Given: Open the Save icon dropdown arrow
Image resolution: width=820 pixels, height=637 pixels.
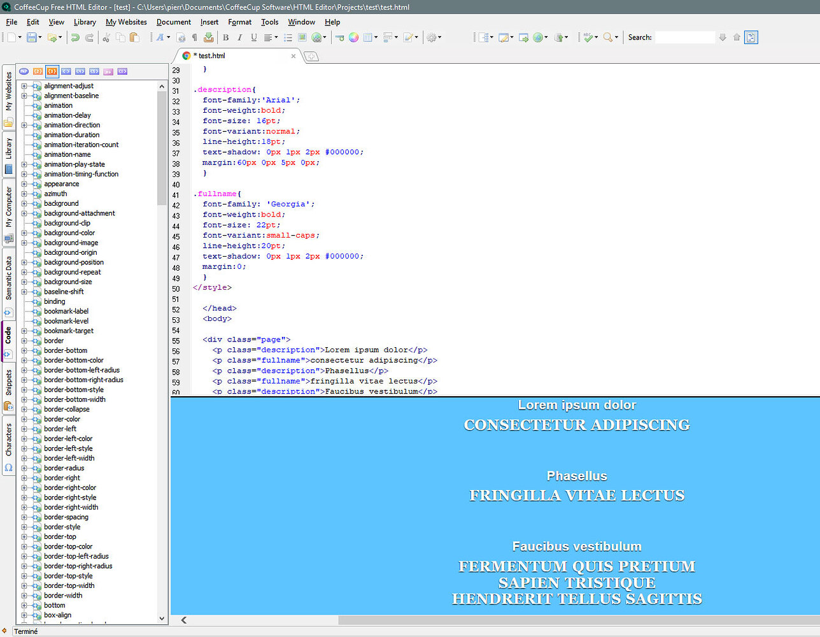Looking at the screenshot, I should (x=40, y=38).
